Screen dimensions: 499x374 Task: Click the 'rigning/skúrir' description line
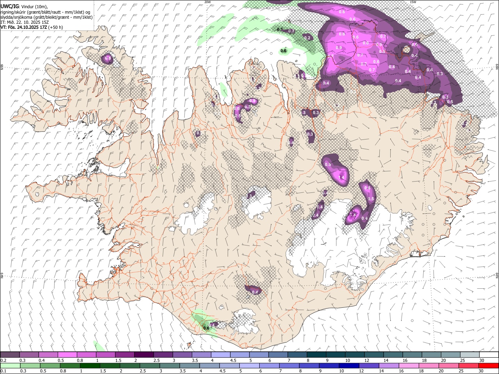(45, 12)
